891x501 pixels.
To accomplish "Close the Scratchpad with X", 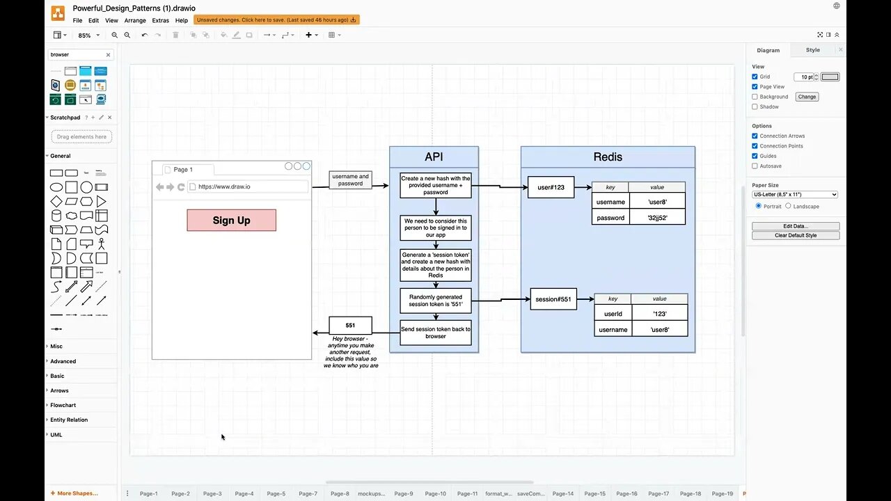I will click(x=109, y=118).
